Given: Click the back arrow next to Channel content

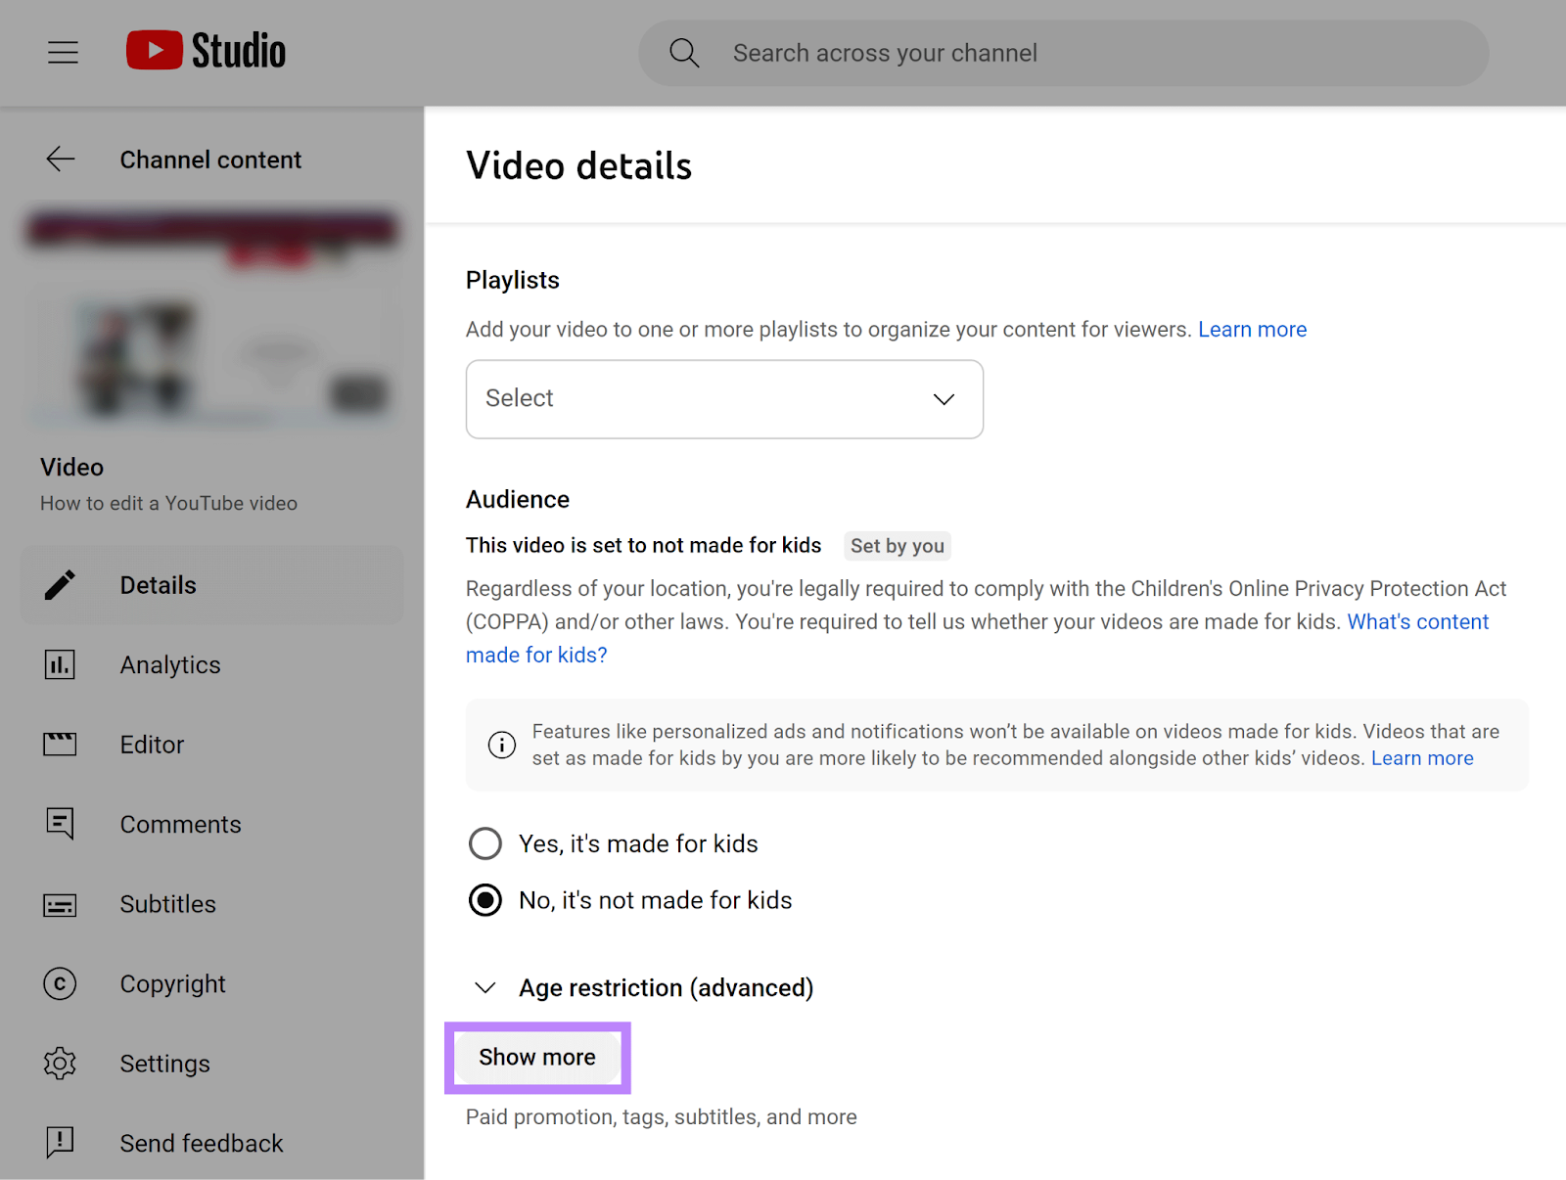Looking at the screenshot, I should [x=60, y=159].
